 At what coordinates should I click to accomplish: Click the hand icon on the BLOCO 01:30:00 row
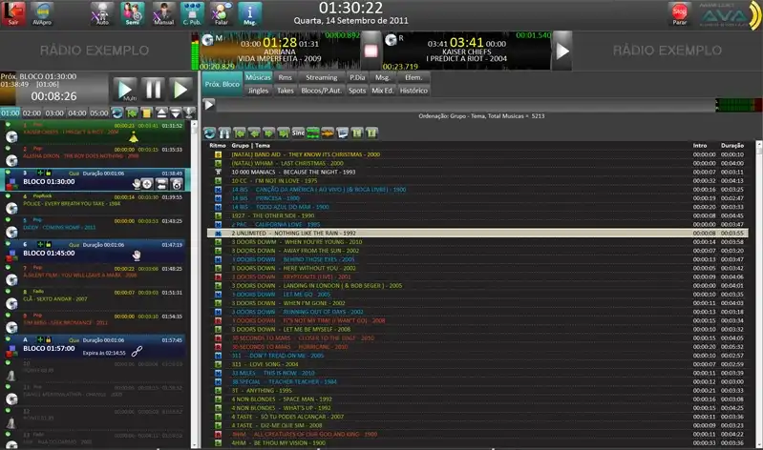pos(137,184)
